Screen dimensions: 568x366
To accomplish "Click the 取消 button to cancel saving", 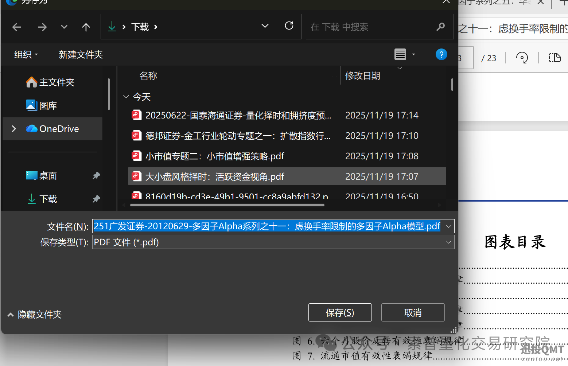I will pyautogui.click(x=412, y=312).
